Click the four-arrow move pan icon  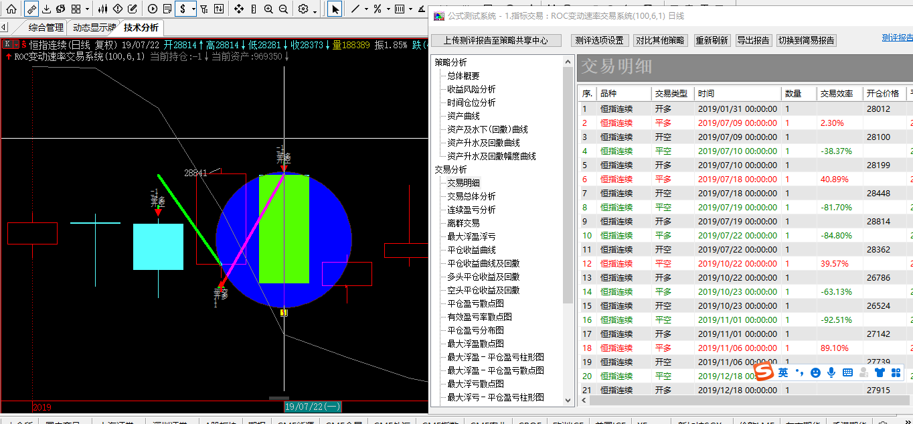click(x=239, y=9)
